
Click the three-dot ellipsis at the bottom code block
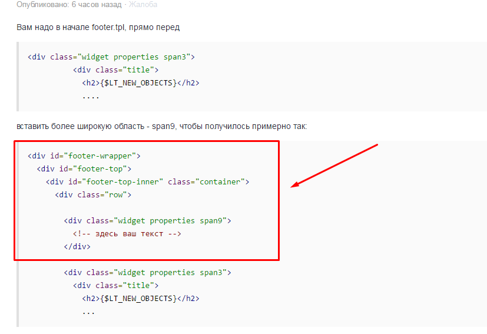(x=88, y=312)
